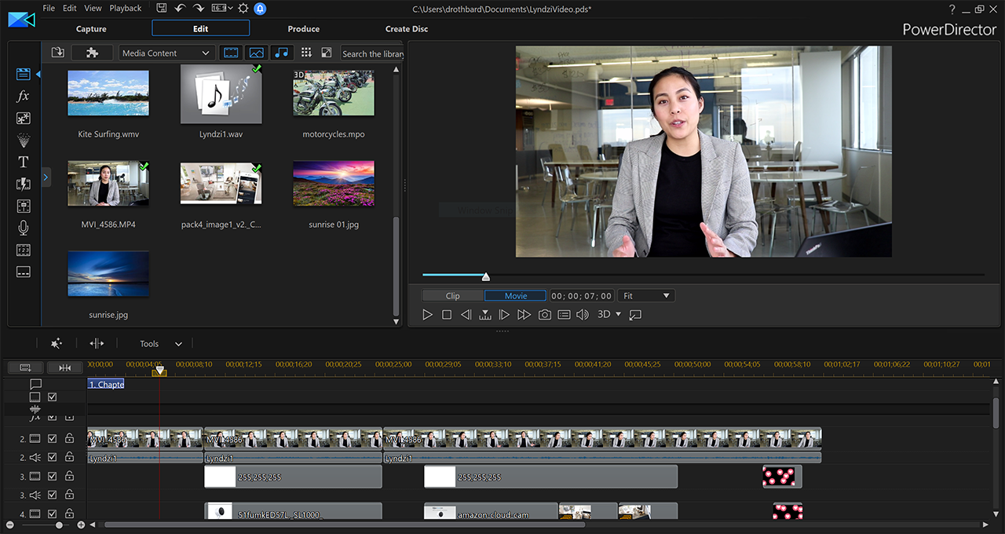Open the Media Content dropdown

click(166, 53)
